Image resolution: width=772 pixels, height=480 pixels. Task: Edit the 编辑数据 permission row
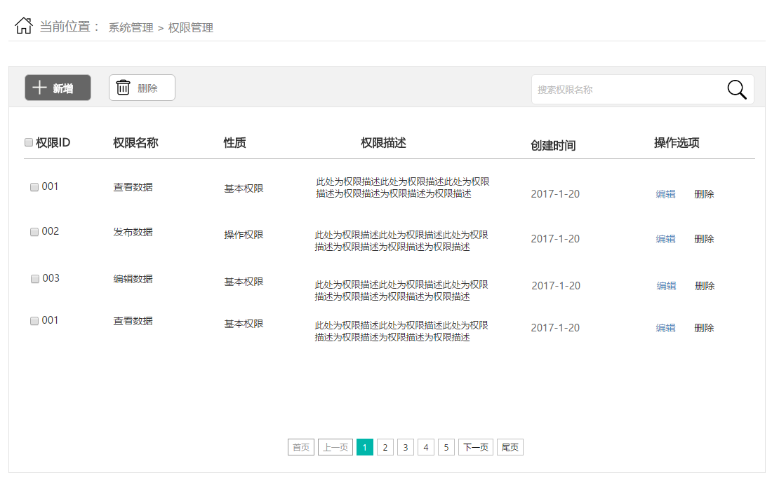[666, 286]
